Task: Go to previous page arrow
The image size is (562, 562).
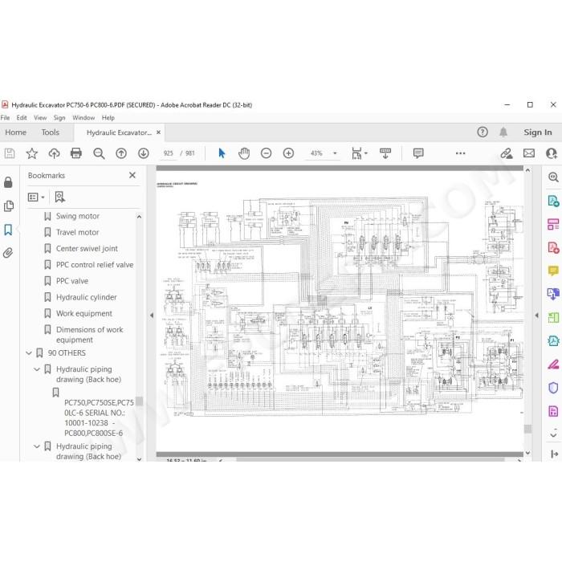Action: click(121, 153)
